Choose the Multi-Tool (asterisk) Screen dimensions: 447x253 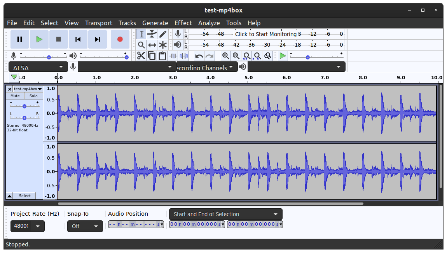click(x=163, y=45)
